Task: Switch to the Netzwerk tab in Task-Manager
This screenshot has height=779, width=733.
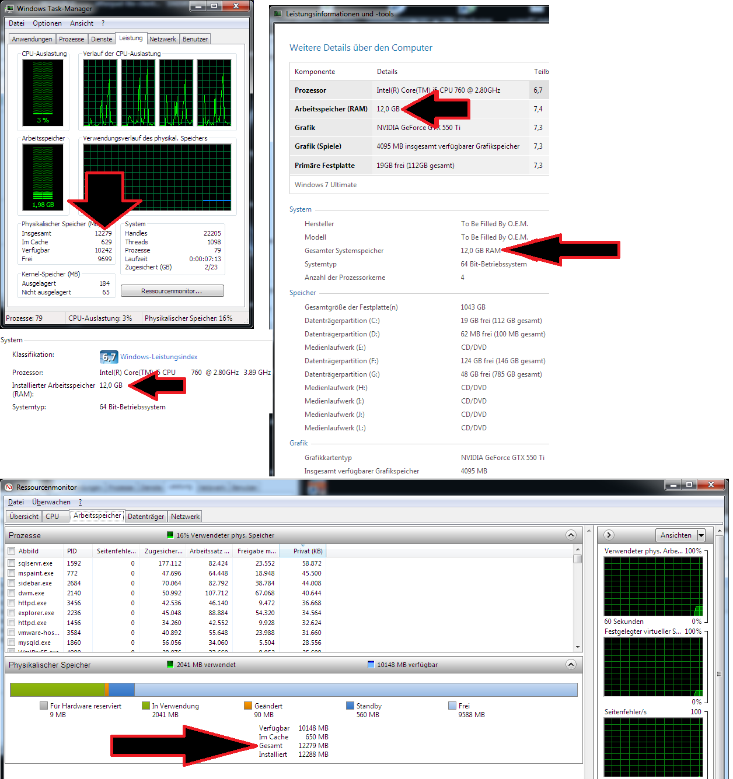Action: (162, 39)
